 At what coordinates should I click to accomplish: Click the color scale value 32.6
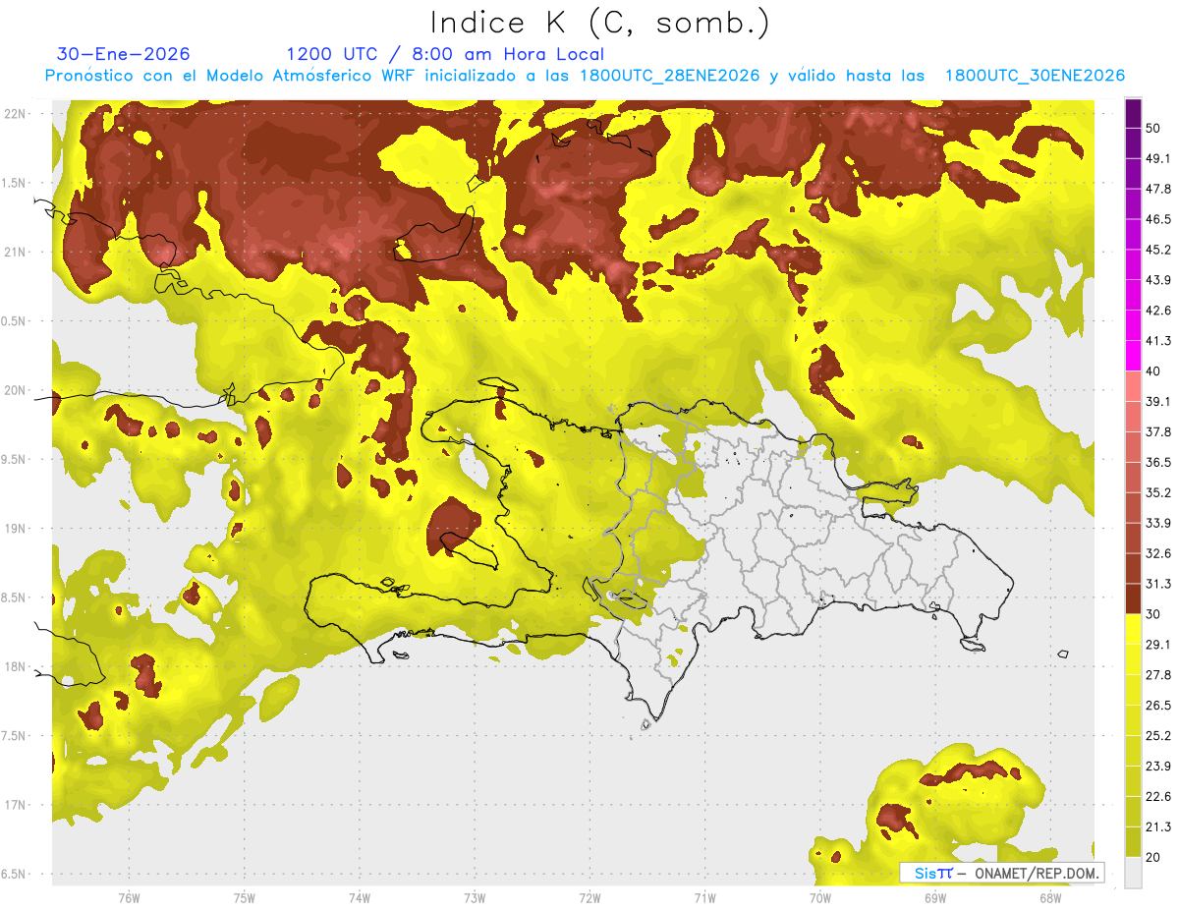[1158, 553]
